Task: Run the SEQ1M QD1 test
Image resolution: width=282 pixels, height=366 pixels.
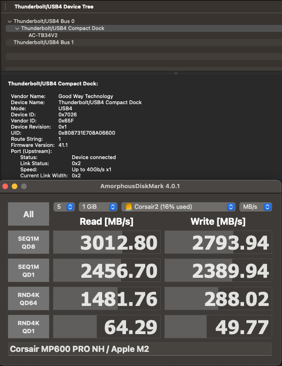Action: [29, 270]
